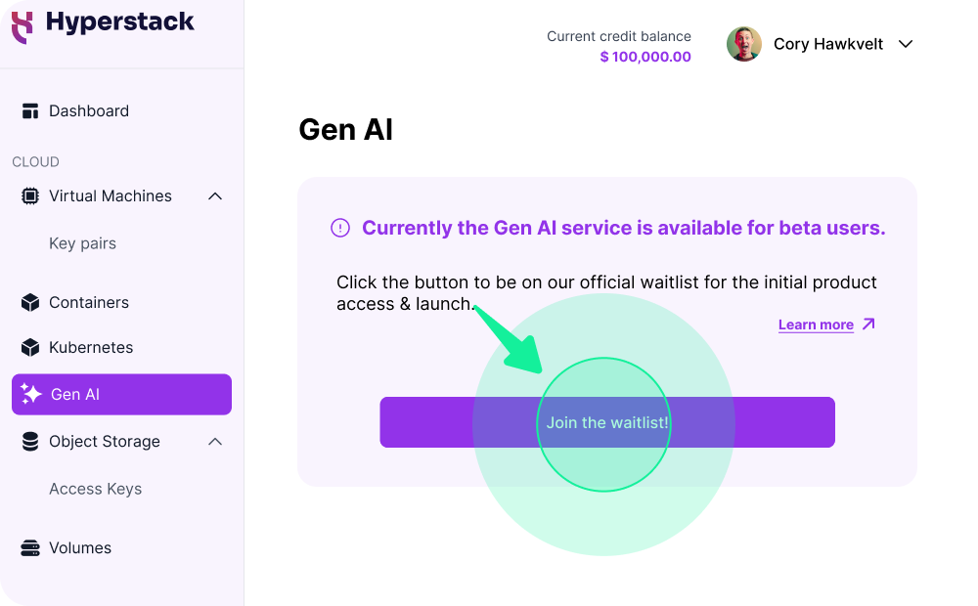Image resolution: width=978 pixels, height=606 pixels.
Task: Click the Volumes disk stack icon
Action: (x=30, y=548)
